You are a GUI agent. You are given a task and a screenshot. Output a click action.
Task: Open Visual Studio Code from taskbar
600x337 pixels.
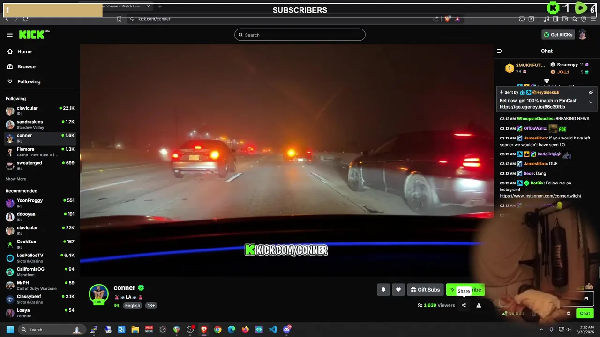[x=273, y=330]
